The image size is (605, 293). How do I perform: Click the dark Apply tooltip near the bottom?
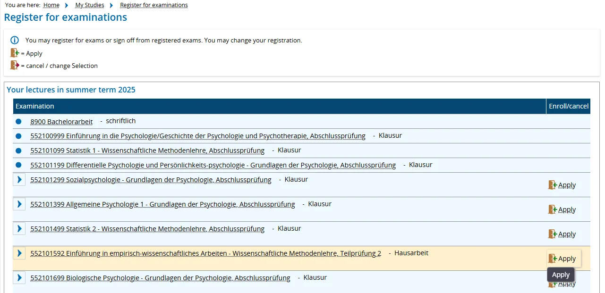561,275
